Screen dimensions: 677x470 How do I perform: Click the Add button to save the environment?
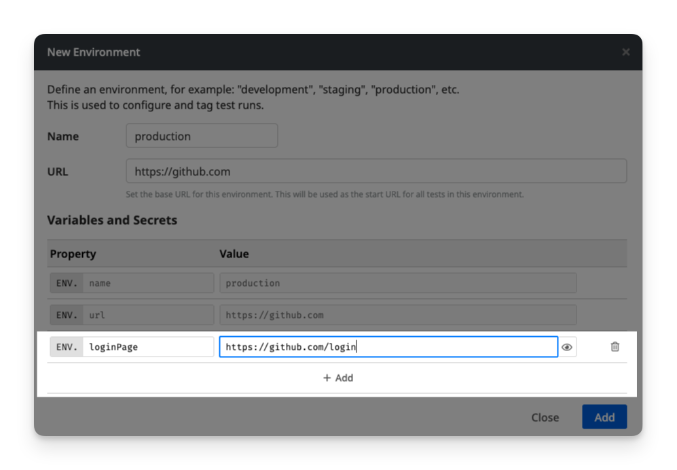(x=604, y=417)
